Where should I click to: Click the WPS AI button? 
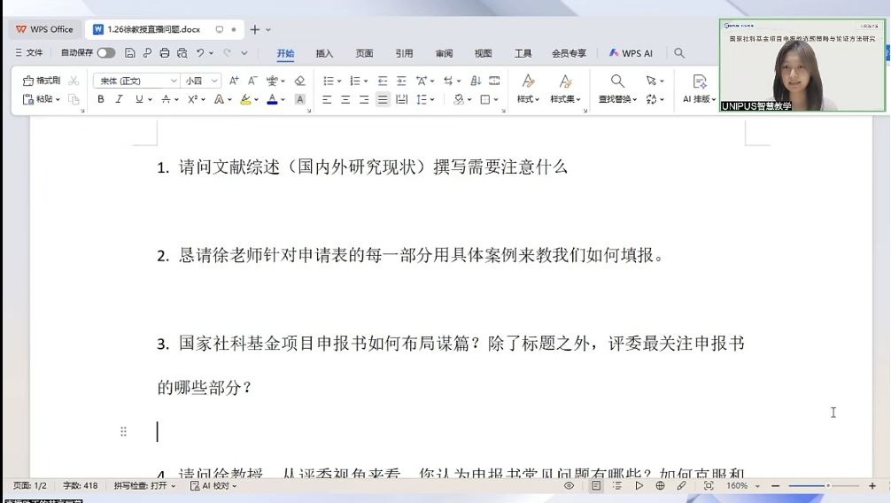point(631,53)
